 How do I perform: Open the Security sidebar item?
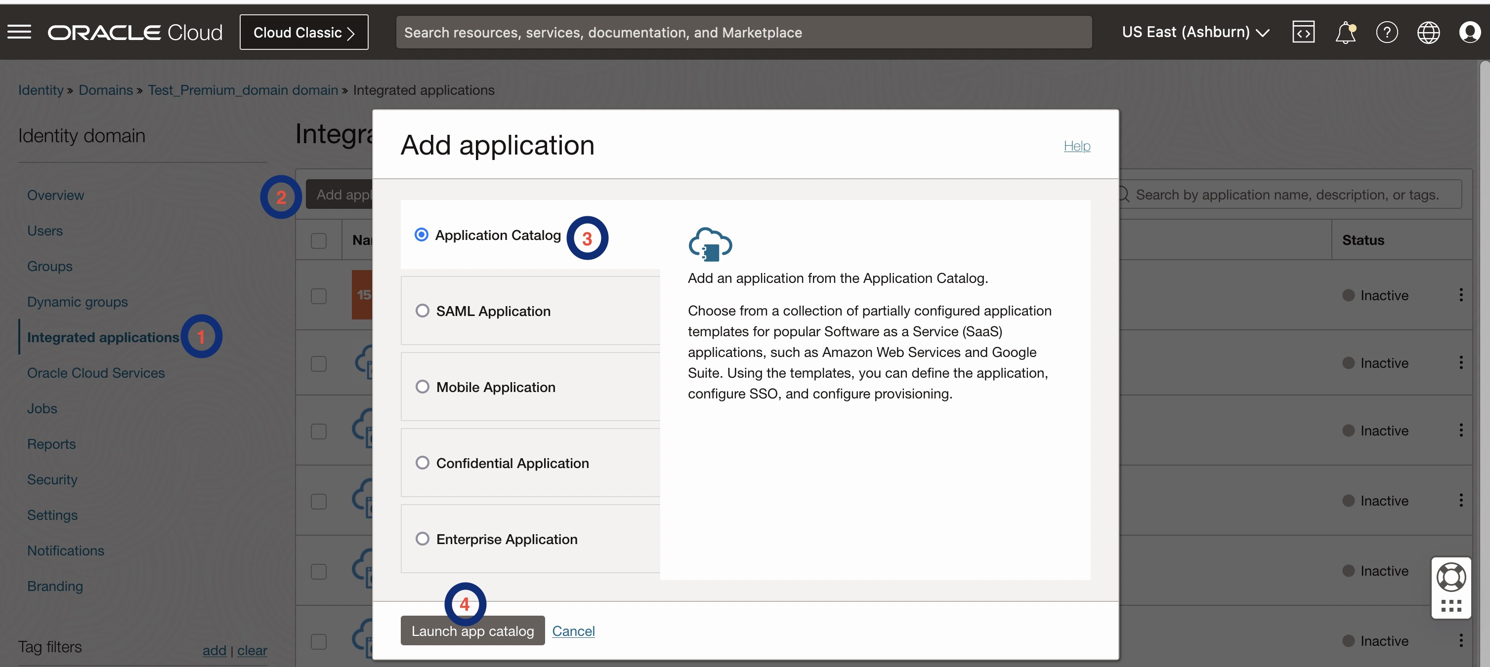[x=52, y=480]
